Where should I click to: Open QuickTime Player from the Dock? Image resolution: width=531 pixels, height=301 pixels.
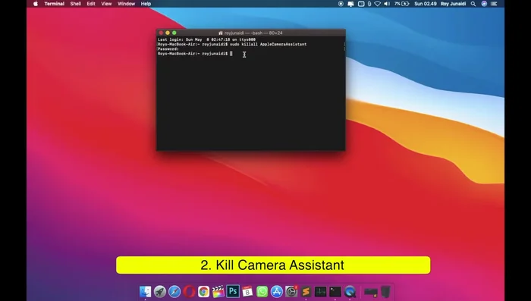pos(350,291)
